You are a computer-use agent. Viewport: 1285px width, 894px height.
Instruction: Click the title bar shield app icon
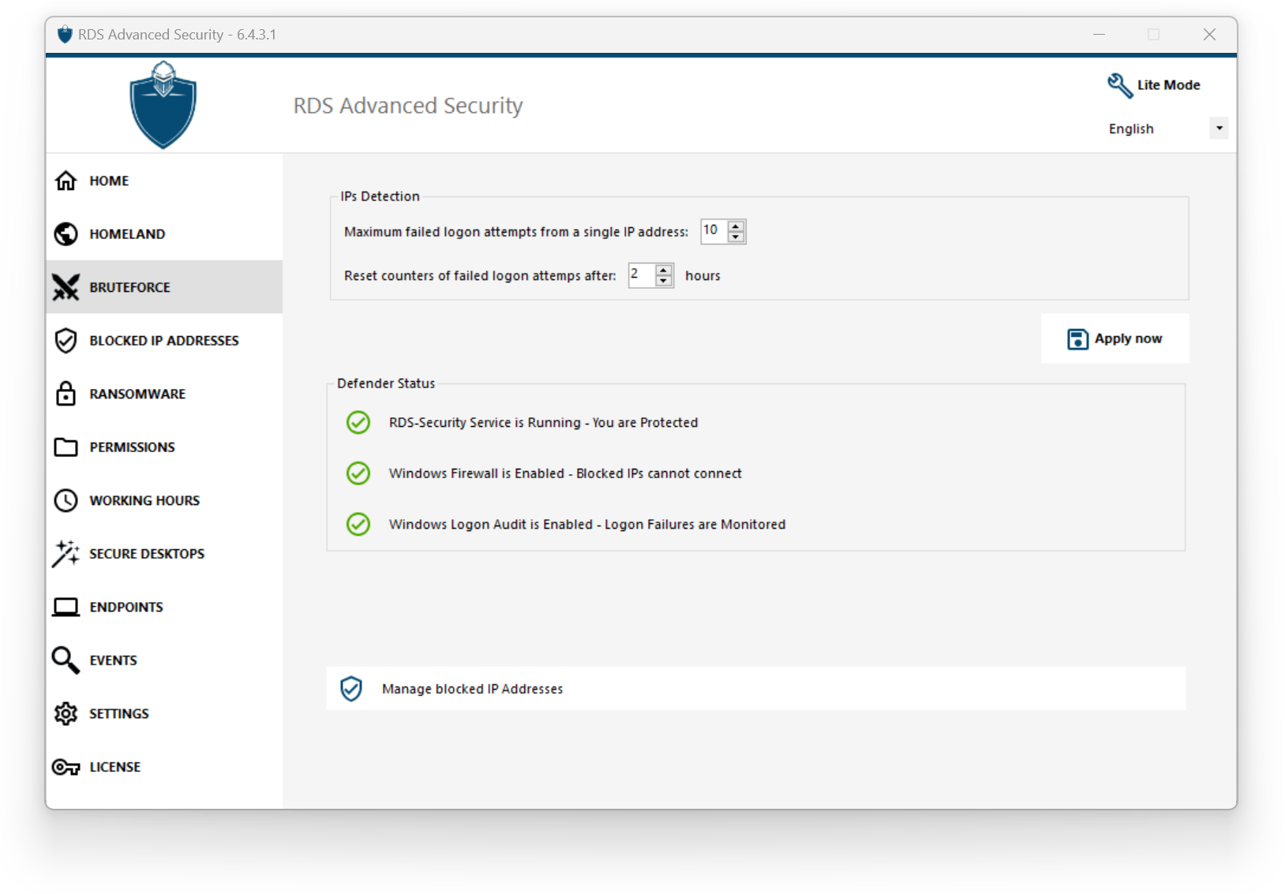65,35
